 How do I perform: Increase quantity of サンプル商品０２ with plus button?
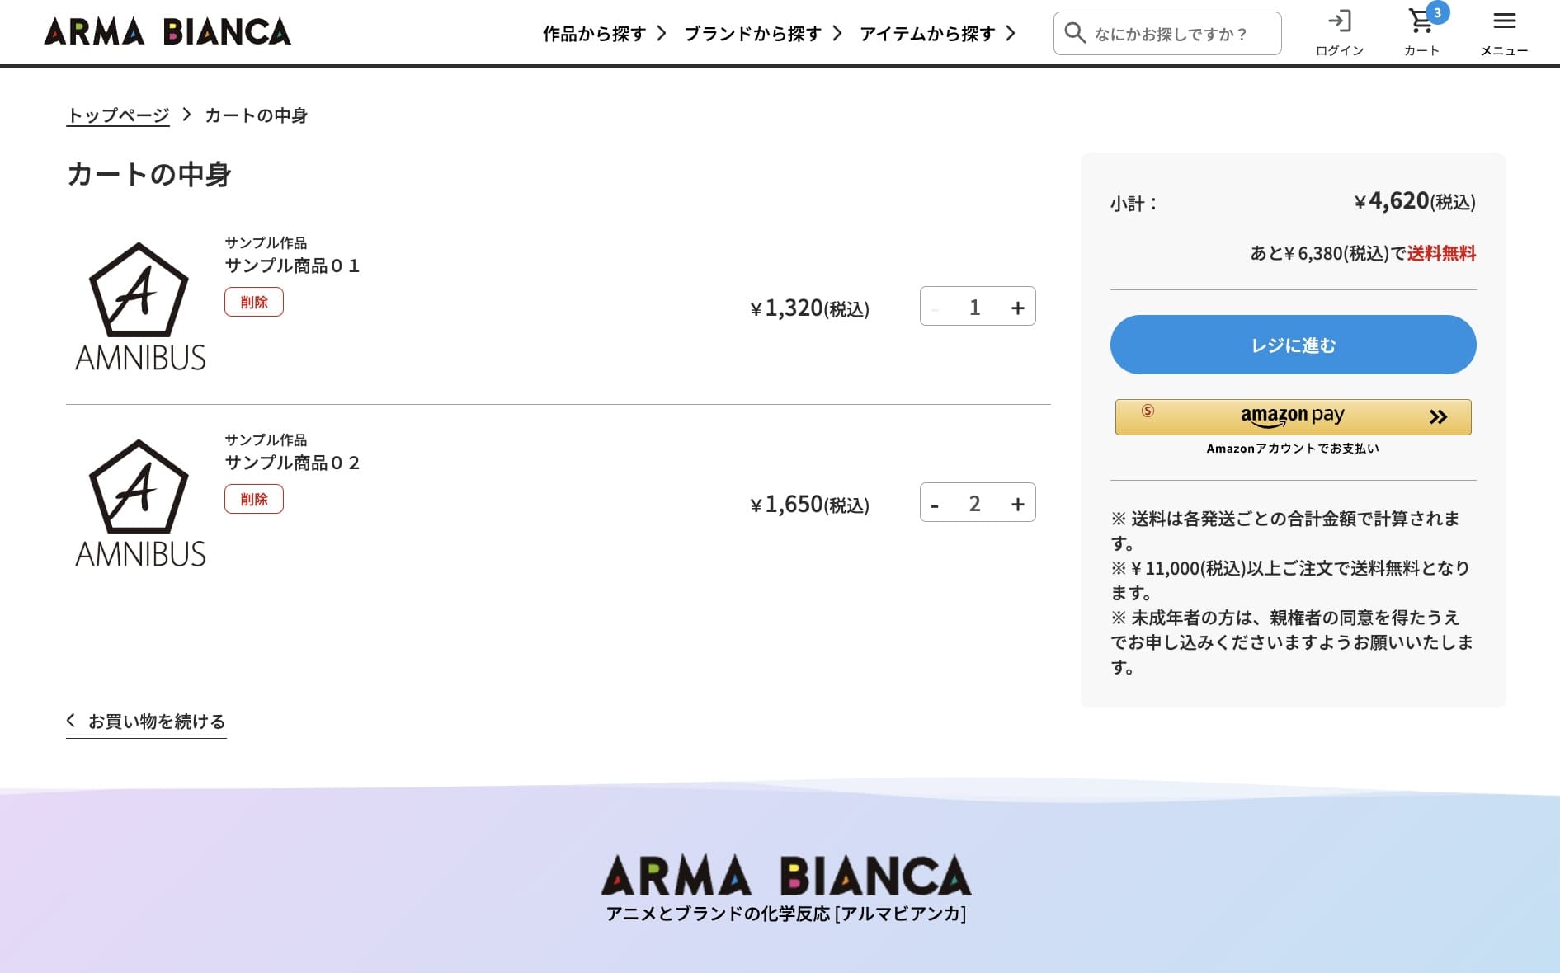pyautogui.click(x=1019, y=503)
